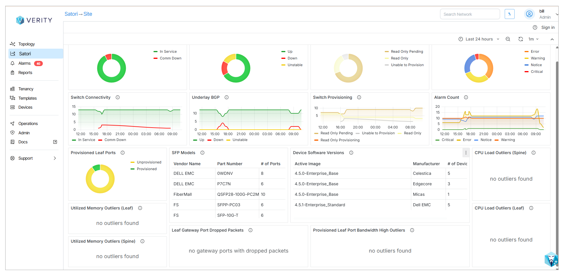Open the 1m refresh interval dropdown
Image resolution: width=565 pixels, height=275 pixels.
click(533, 39)
